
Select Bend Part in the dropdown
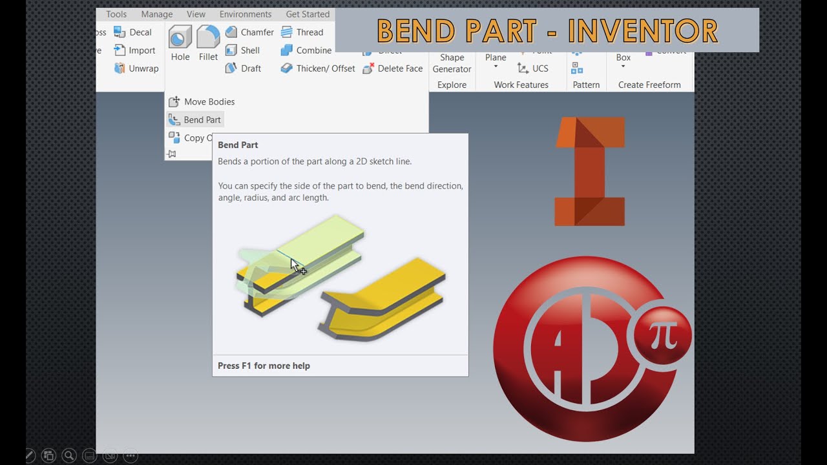point(194,119)
